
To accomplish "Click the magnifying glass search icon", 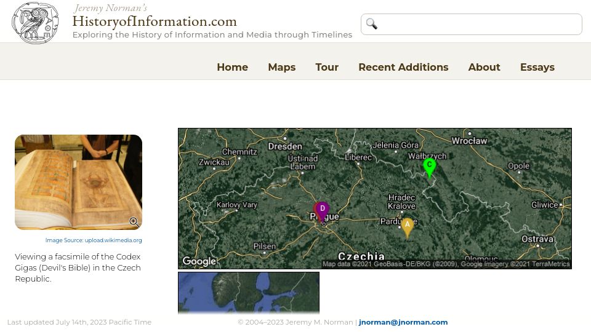I will click(x=371, y=24).
